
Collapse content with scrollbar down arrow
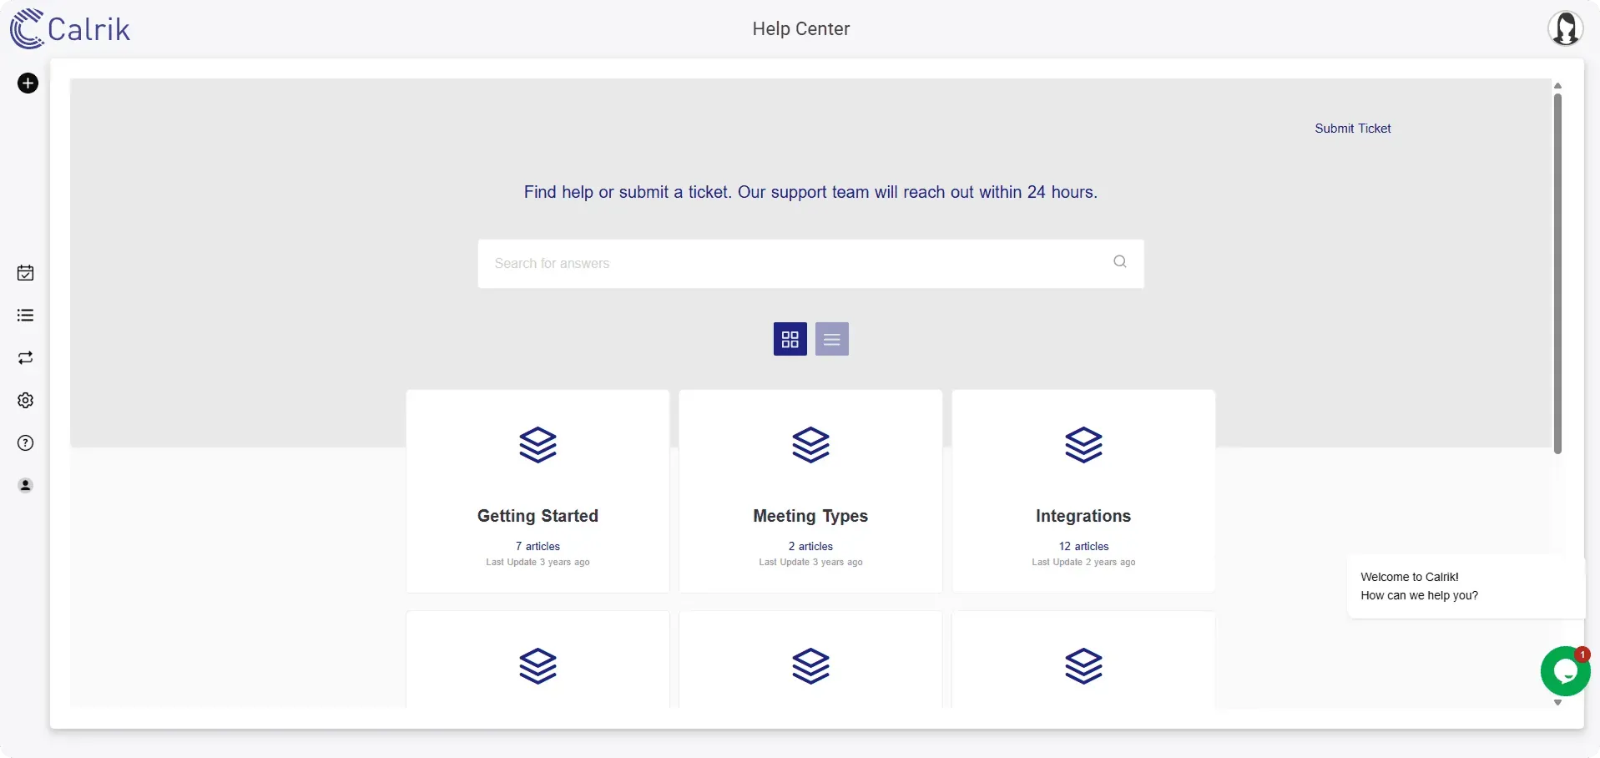(1557, 702)
